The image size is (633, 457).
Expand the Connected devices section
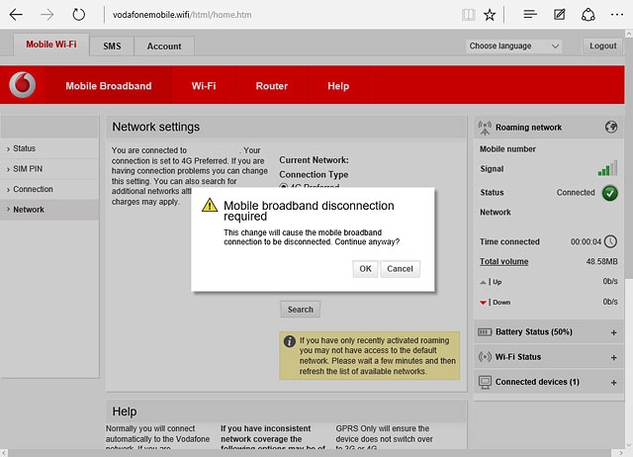pos(613,382)
